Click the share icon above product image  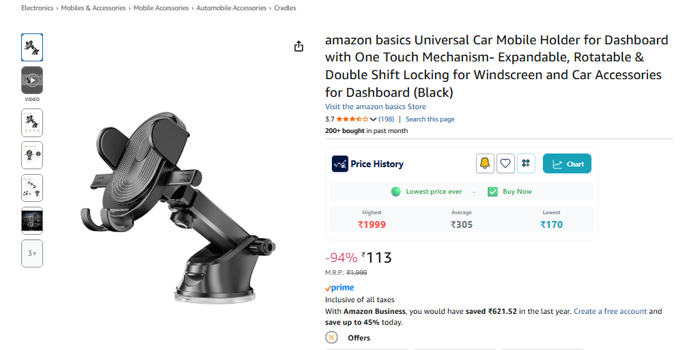[298, 46]
